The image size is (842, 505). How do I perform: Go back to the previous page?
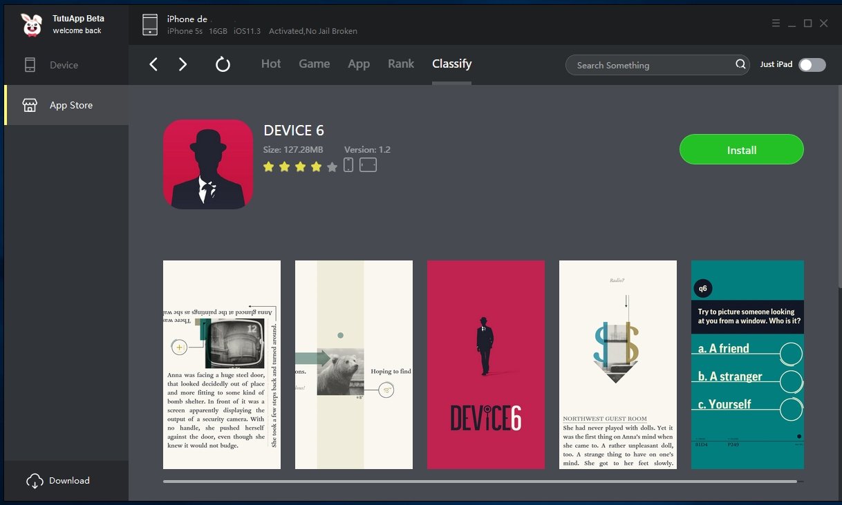point(153,65)
